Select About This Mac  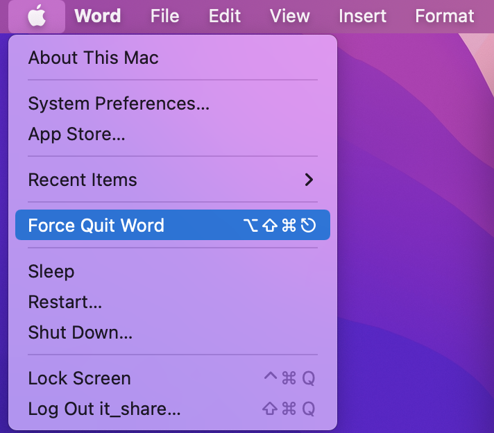[x=93, y=58]
